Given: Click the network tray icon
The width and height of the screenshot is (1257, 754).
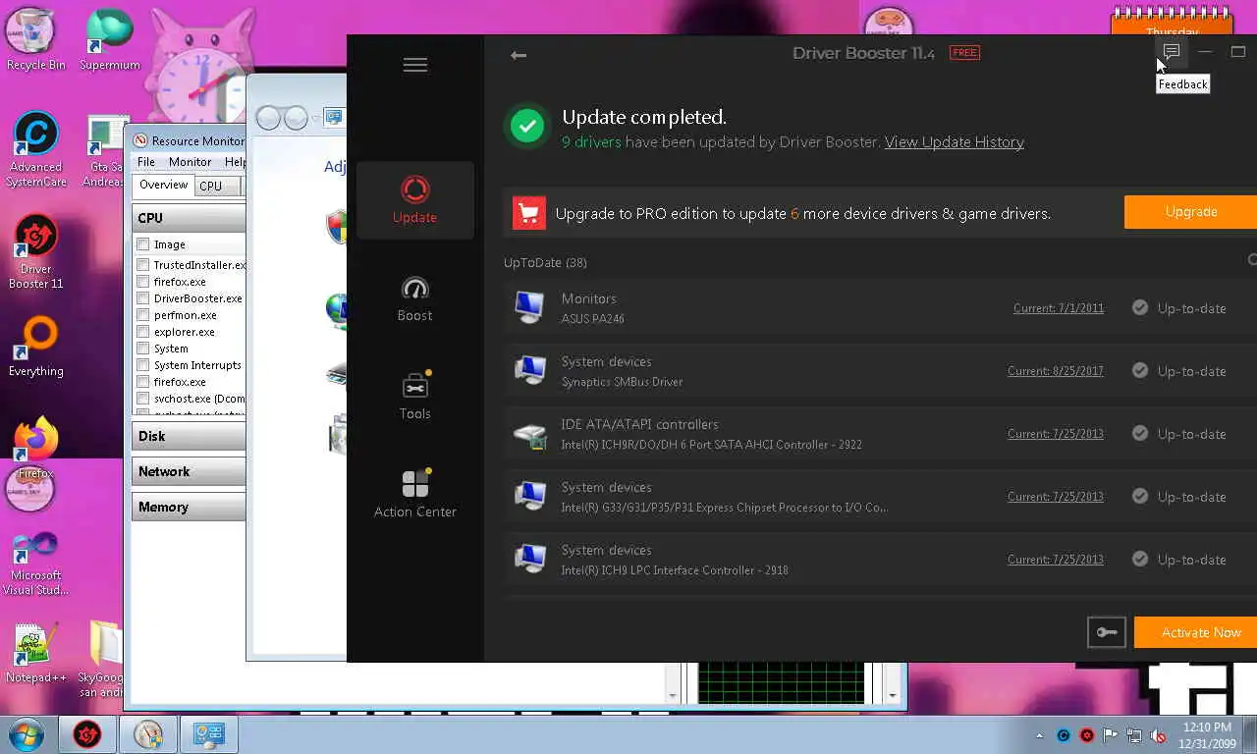Looking at the screenshot, I should click(1134, 735).
